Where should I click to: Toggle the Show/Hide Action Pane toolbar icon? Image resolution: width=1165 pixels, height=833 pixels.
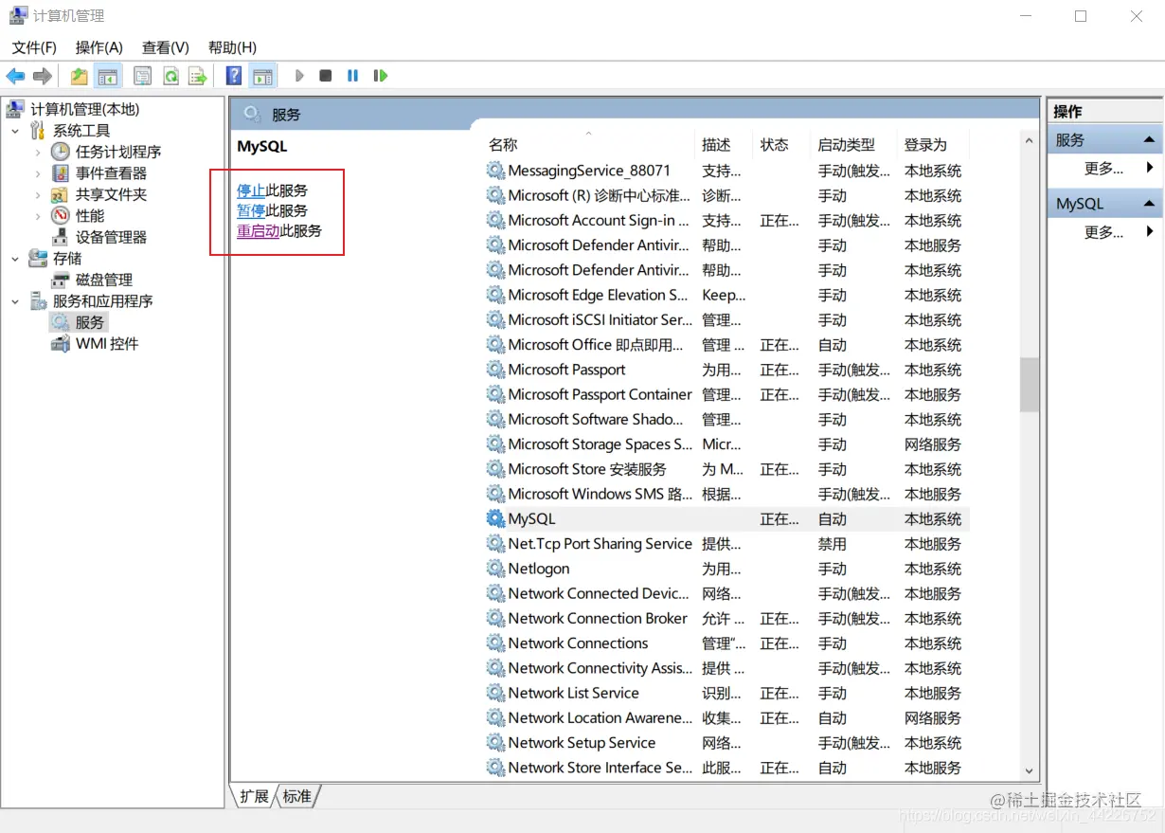(x=262, y=76)
